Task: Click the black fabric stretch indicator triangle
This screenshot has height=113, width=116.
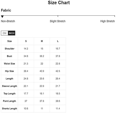Action: pos(2,17)
